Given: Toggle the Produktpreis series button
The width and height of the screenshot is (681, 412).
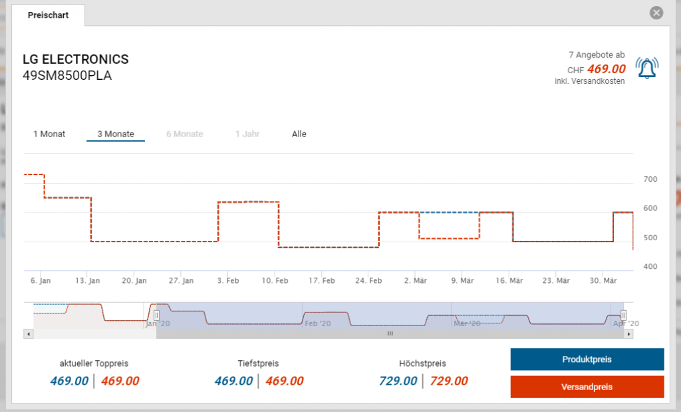Looking at the screenshot, I should (587, 359).
